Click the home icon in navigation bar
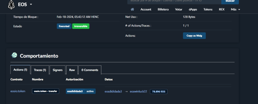 click(132, 10)
